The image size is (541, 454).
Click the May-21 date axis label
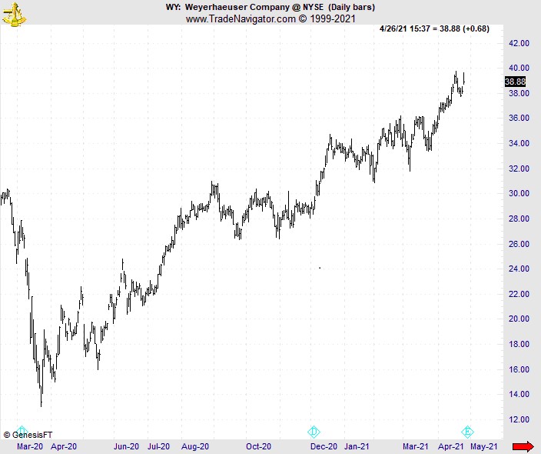484,446
